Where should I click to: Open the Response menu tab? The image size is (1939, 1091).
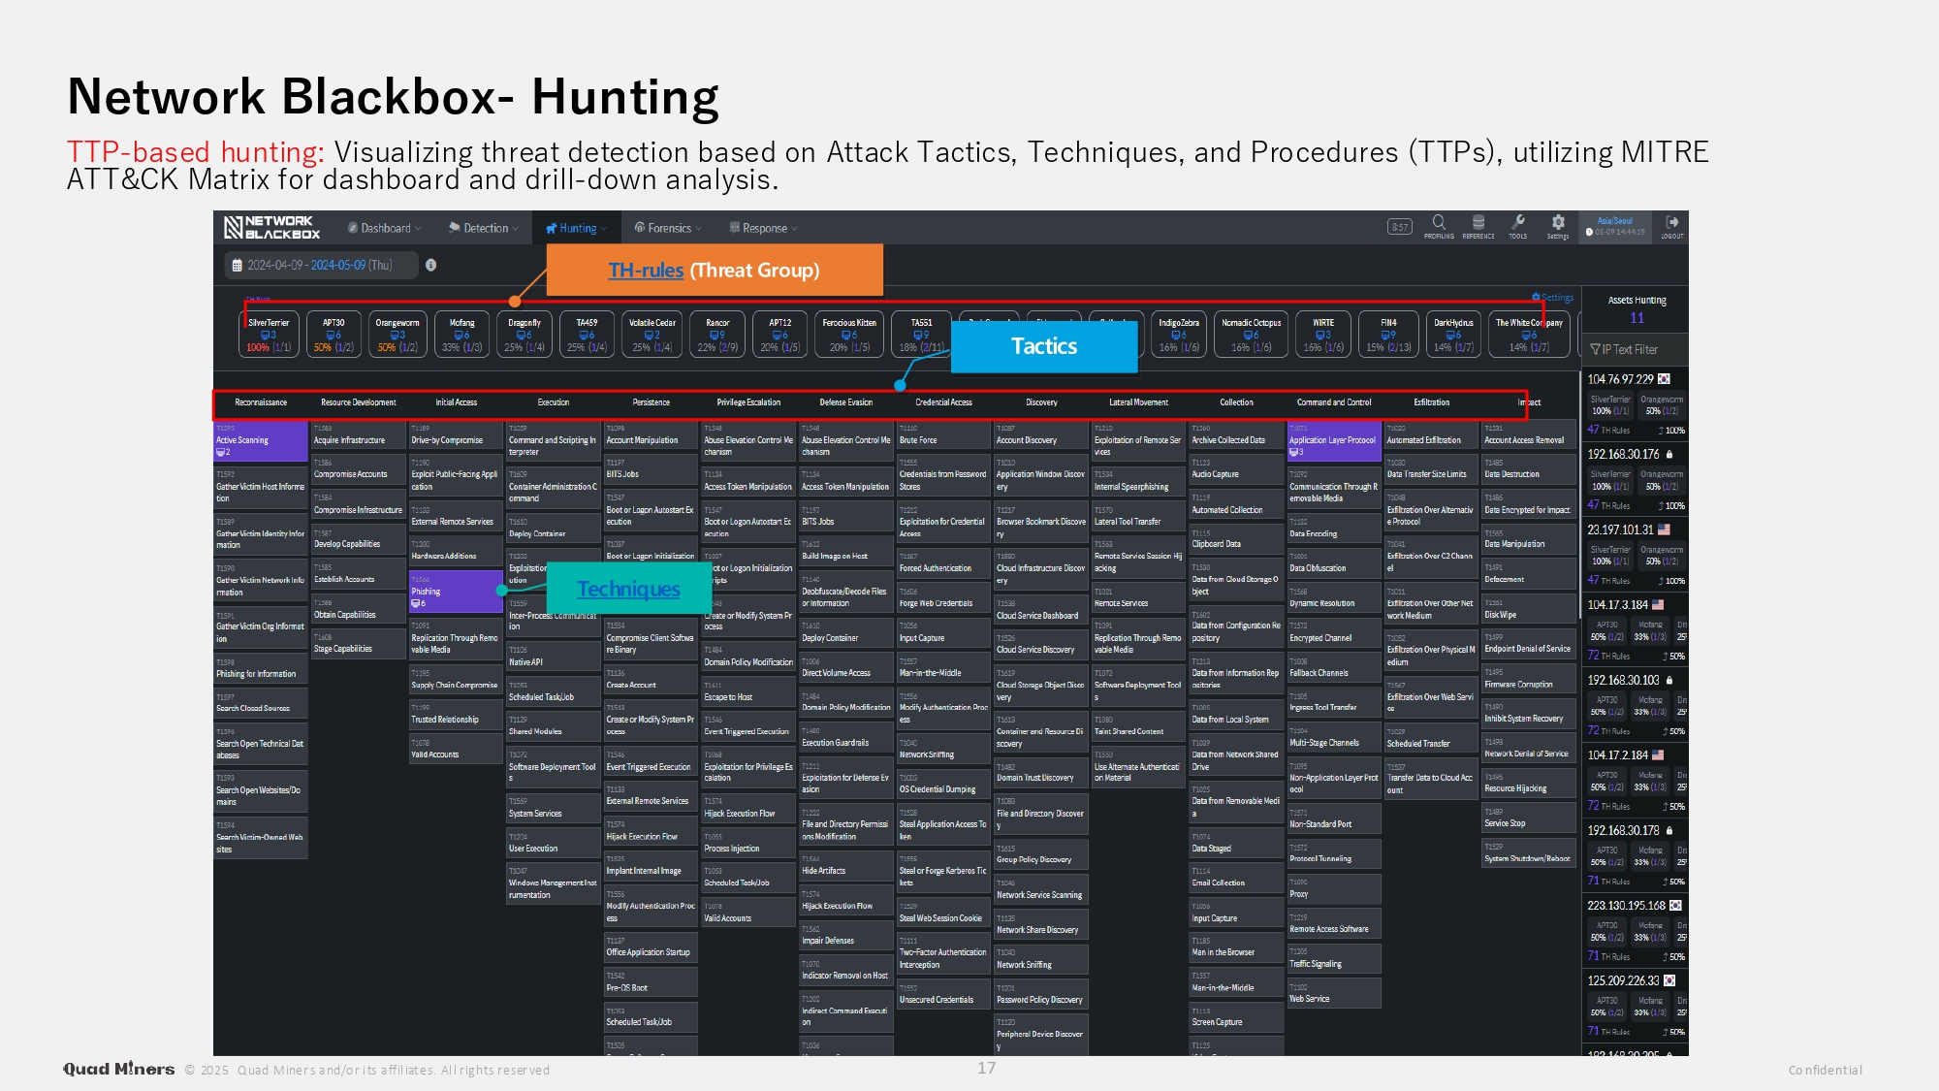(763, 229)
